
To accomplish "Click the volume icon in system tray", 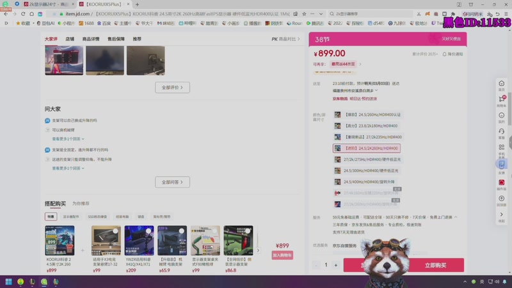I will coord(497,282).
